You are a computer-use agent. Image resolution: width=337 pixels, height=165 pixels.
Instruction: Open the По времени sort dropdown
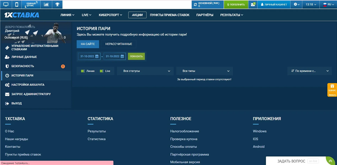pos(310,71)
